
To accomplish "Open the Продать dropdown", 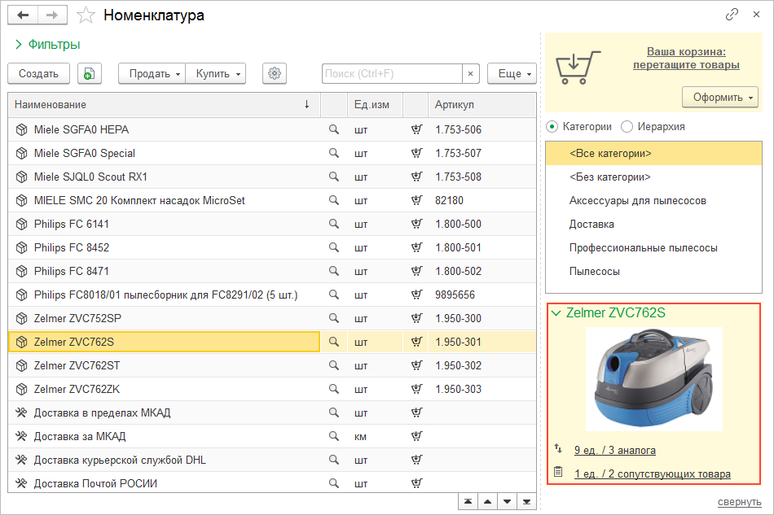I will pyautogui.click(x=152, y=73).
